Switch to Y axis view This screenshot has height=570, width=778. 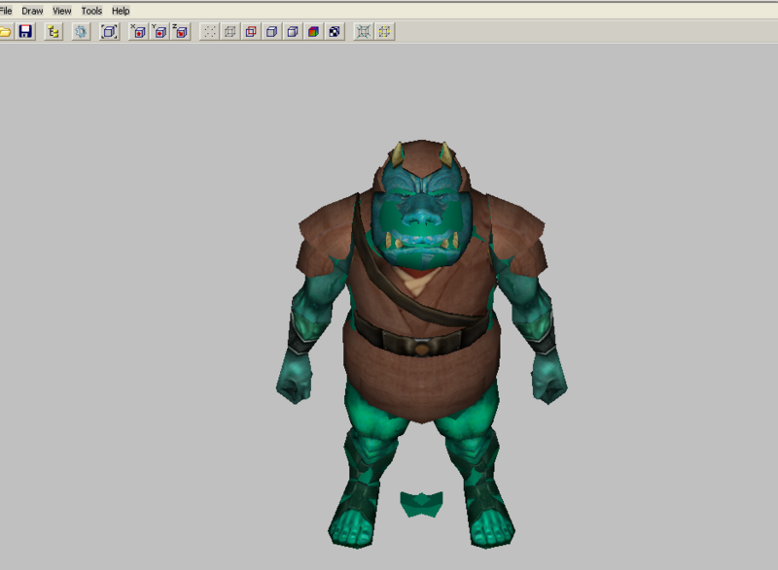pyautogui.click(x=159, y=32)
